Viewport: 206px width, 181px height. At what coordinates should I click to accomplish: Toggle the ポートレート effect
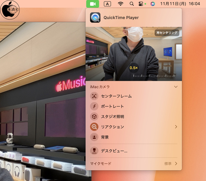tap(112, 106)
